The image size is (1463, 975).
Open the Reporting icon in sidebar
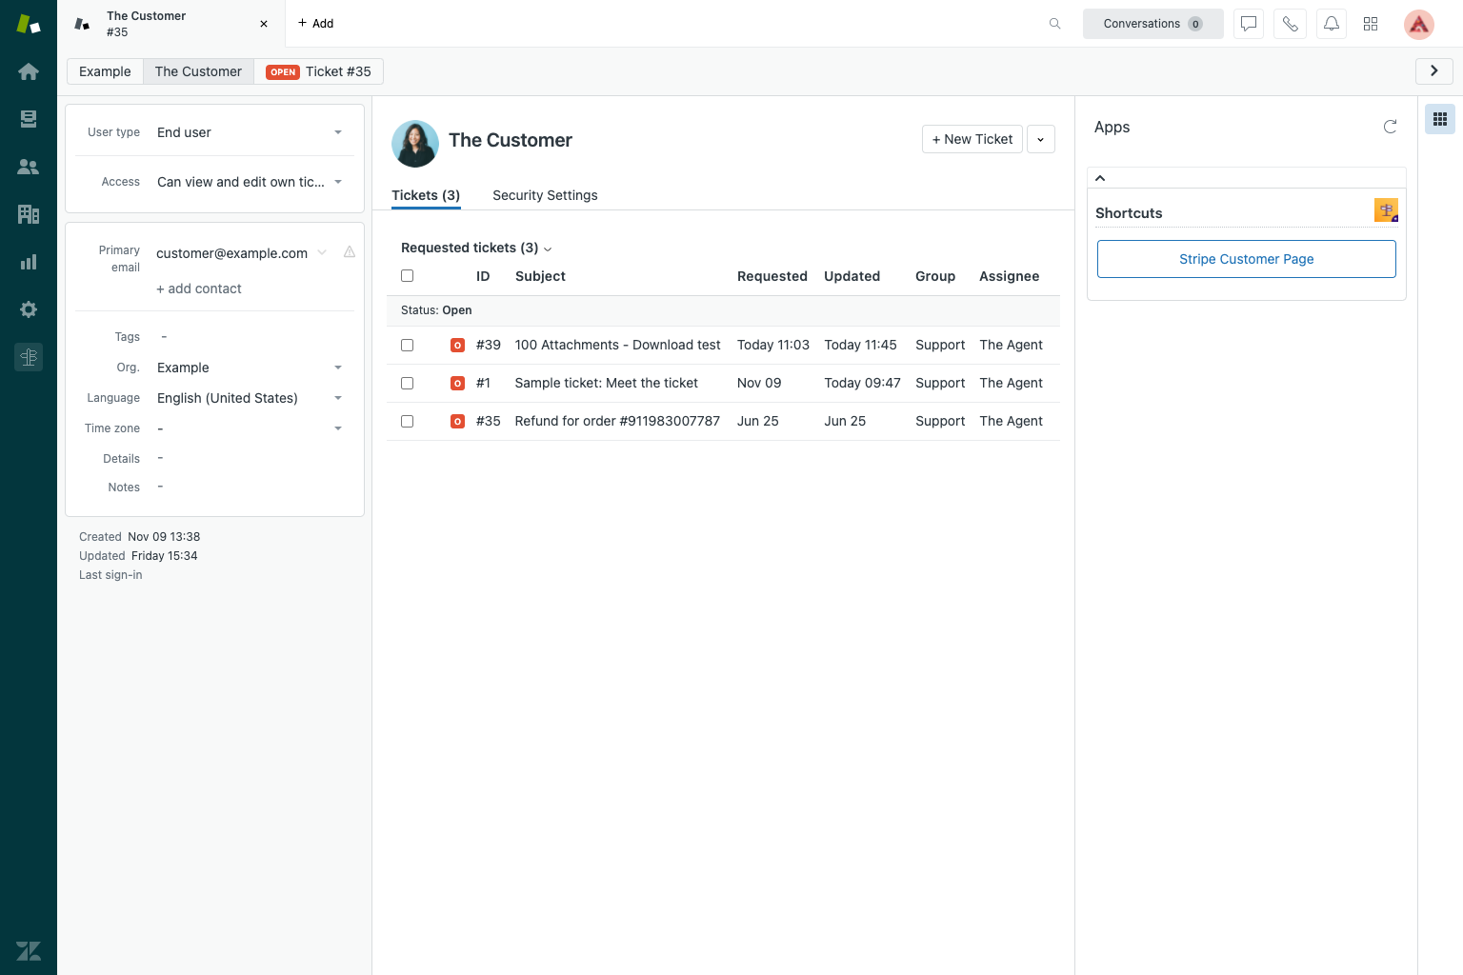tap(29, 262)
